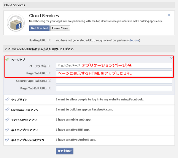The width and height of the screenshot is (178, 158).
Task: Dismiss the Cloud Services banner
Action: (169, 15)
